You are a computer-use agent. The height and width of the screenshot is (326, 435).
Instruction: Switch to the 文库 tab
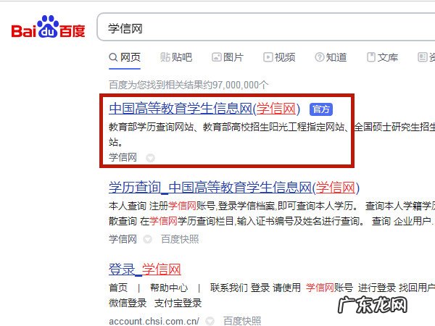[383, 57]
